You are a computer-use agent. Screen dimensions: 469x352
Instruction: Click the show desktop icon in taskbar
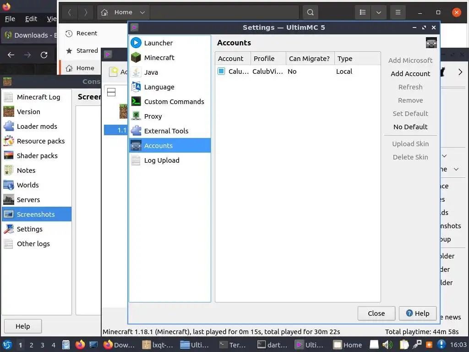pyautogui.click(x=93, y=345)
